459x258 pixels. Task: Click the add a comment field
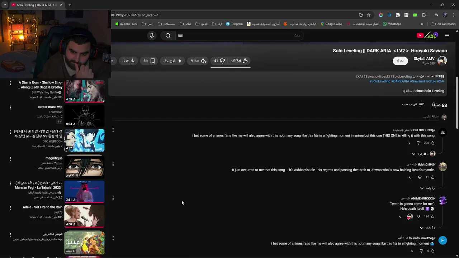tap(275, 117)
